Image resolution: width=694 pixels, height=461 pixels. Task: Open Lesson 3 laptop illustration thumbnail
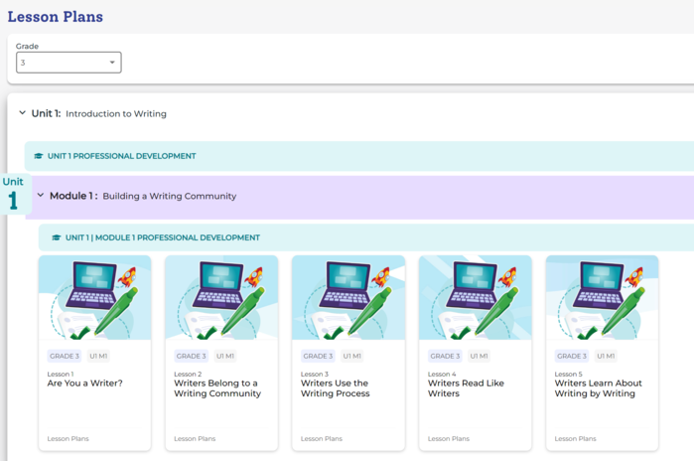pos(348,298)
